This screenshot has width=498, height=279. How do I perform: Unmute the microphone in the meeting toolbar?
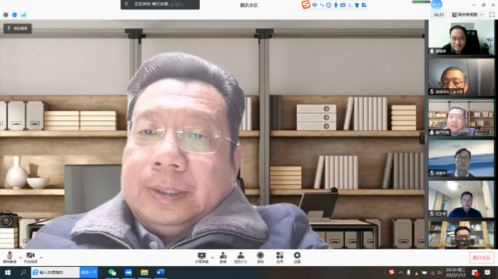pos(9,258)
